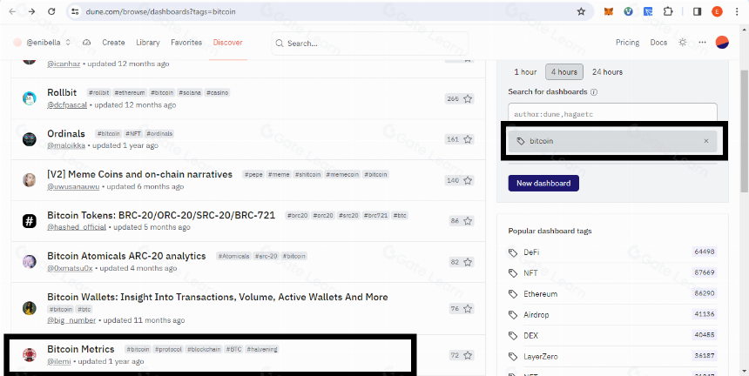
Task: Click the #casino tag on Rollbit
Action: click(218, 92)
